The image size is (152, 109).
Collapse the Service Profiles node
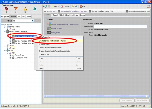(5, 27)
